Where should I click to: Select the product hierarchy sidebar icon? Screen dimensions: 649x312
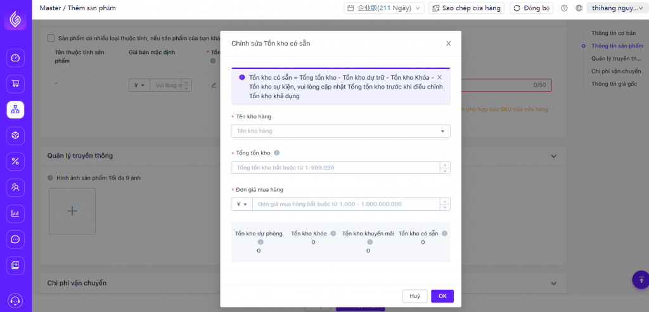[x=15, y=110]
